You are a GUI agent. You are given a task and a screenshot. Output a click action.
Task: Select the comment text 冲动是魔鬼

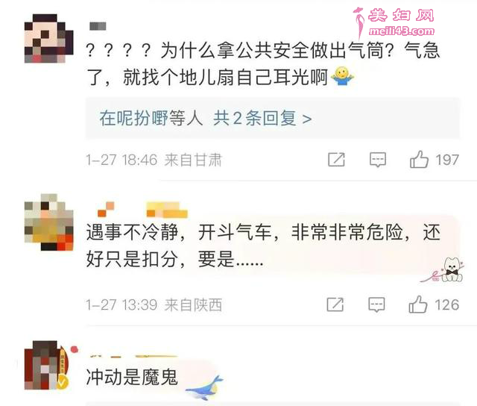tap(132, 377)
